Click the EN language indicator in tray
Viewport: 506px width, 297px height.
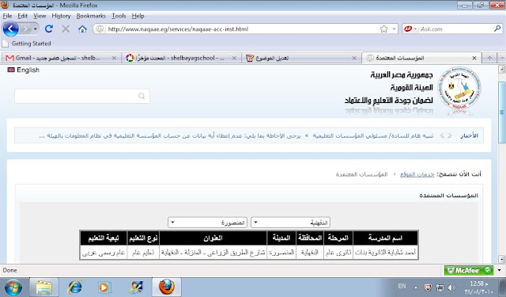click(x=402, y=287)
